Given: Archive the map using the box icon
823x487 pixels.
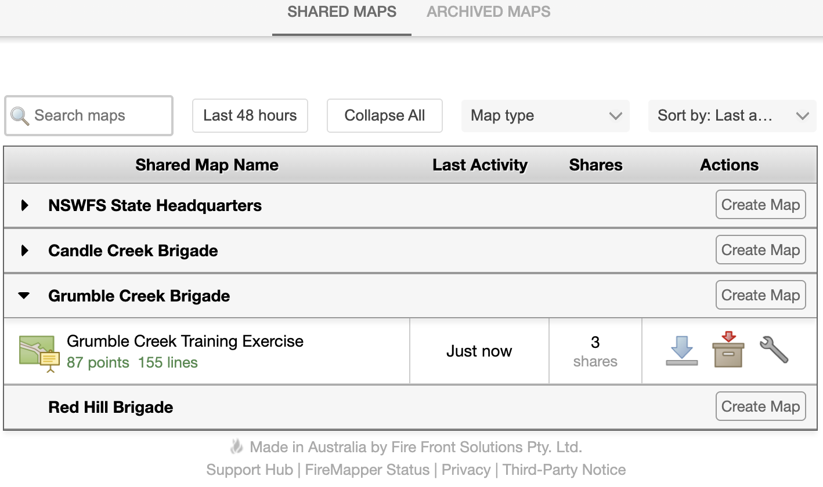Looking at the screenshot, I should (728, 349).
